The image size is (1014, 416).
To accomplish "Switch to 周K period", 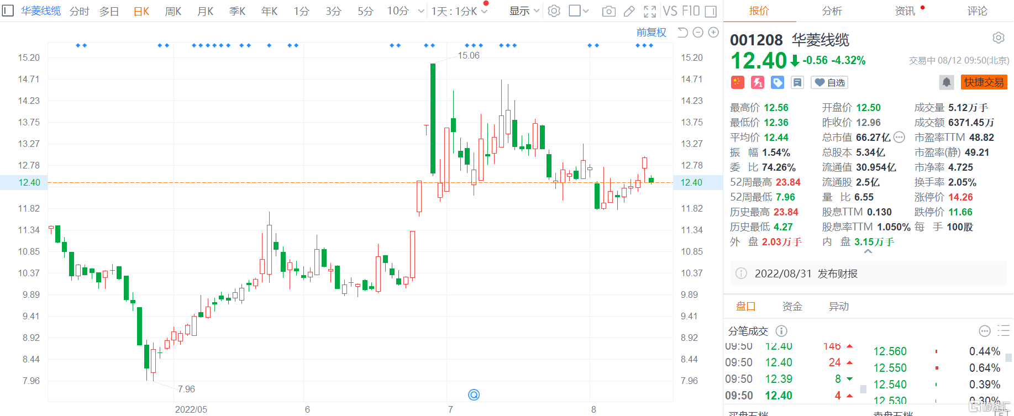I will click(x=174, y=11).
